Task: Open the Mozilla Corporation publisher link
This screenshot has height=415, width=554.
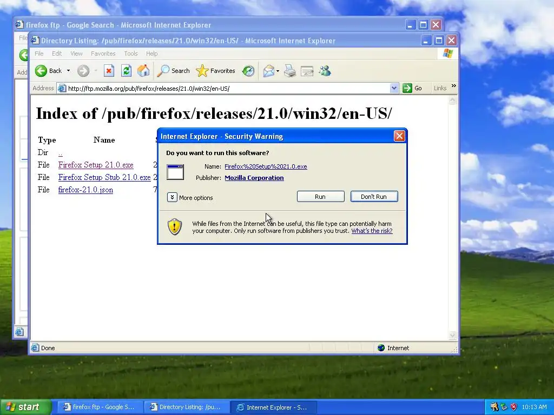Action: coord(254,178)
